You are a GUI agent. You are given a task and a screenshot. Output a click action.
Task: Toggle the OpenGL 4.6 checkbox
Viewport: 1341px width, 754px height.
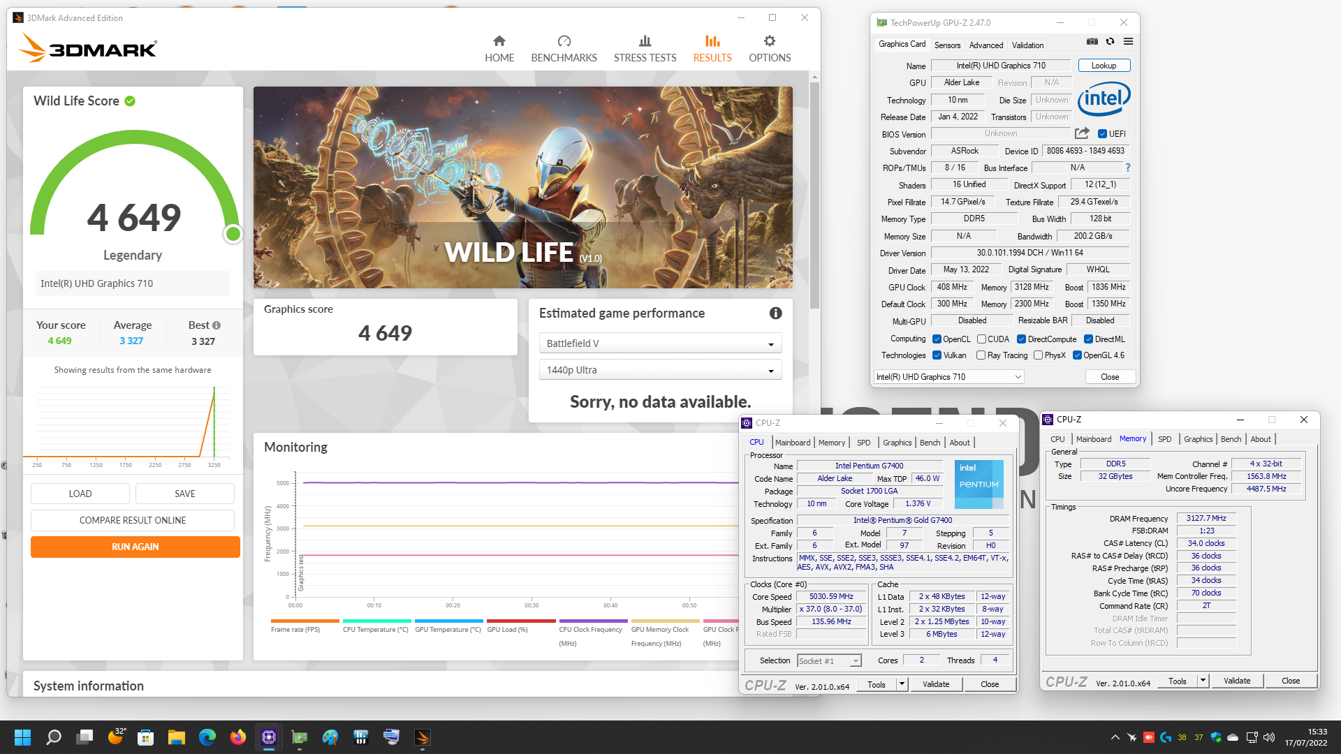point(1077,355)
